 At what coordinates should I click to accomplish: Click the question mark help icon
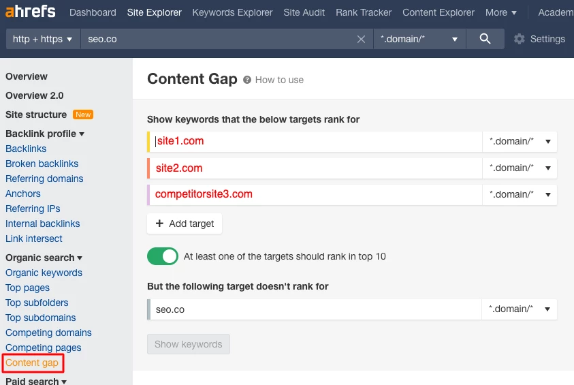tap(247, 80)
